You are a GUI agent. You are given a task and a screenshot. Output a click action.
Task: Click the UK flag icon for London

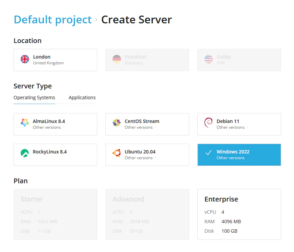click(25, 60)
